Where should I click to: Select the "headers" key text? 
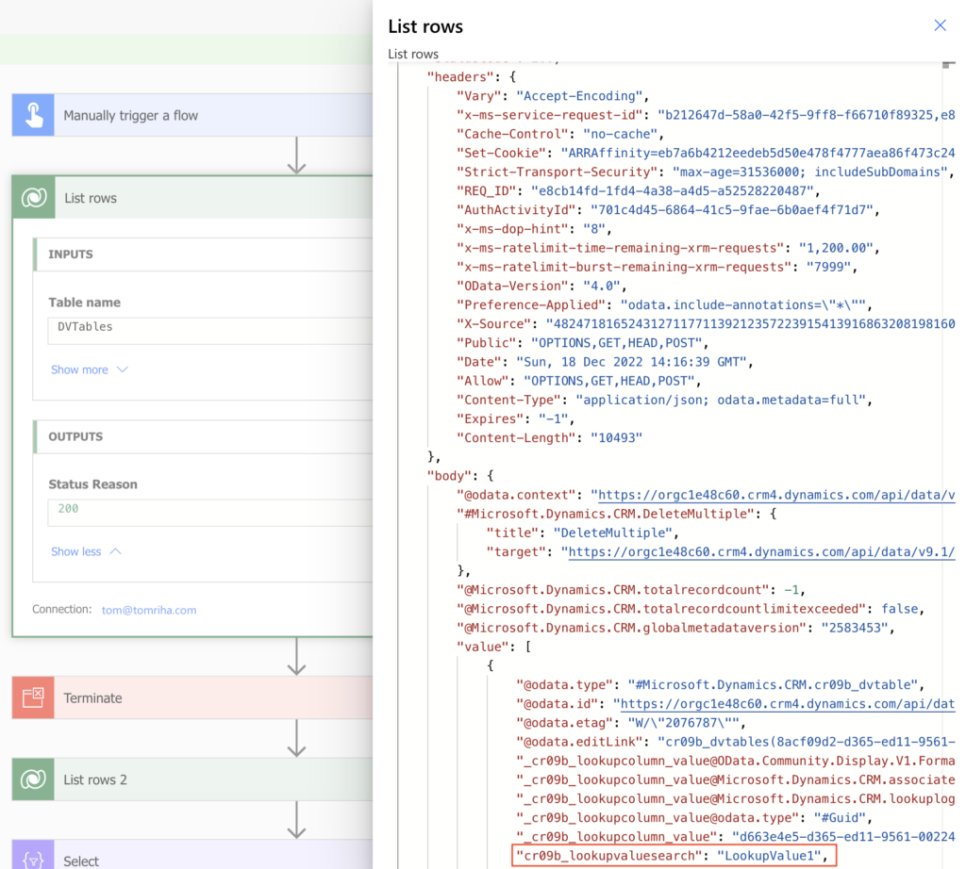(x=460, y=77)
